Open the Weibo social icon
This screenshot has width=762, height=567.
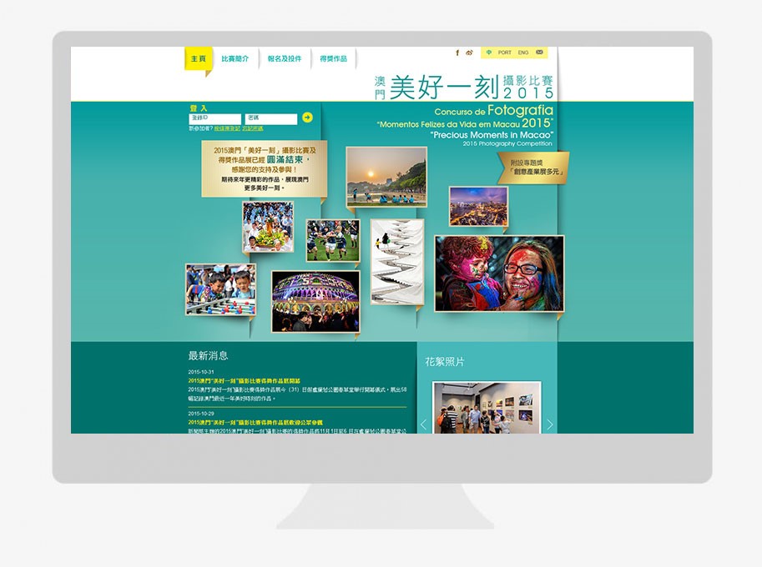click(469, 53)
